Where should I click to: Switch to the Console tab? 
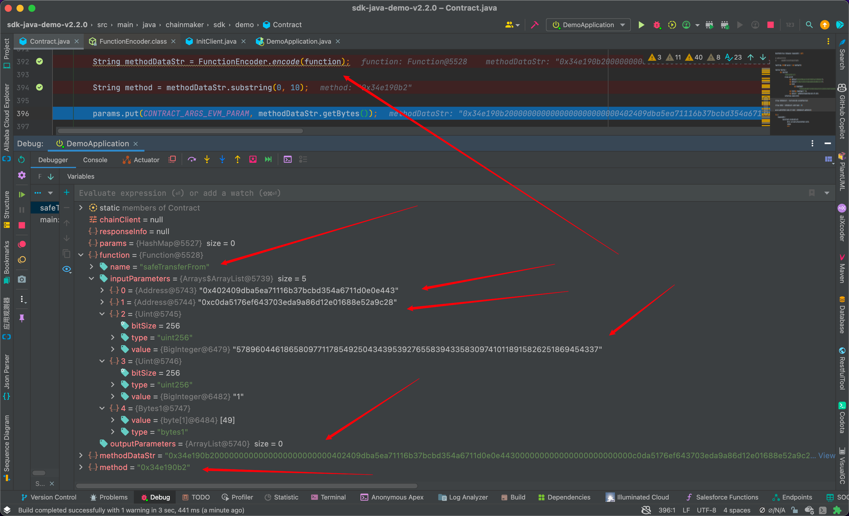pyautogui.click(x=95, y=160)
